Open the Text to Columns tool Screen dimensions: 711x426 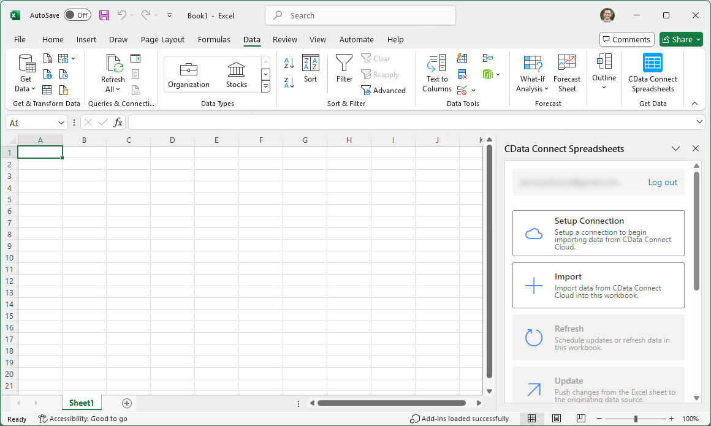[x=436, y=73]
